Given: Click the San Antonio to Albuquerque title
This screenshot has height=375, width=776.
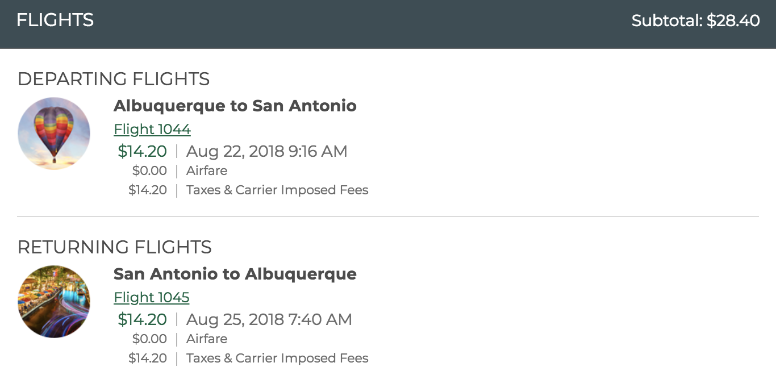Looking at the screenshot, I should coord(235,274).
